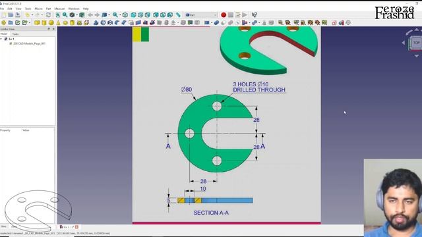Select the Ex 1 document tab
422x237 pixels.
click(x=67, y=227)
